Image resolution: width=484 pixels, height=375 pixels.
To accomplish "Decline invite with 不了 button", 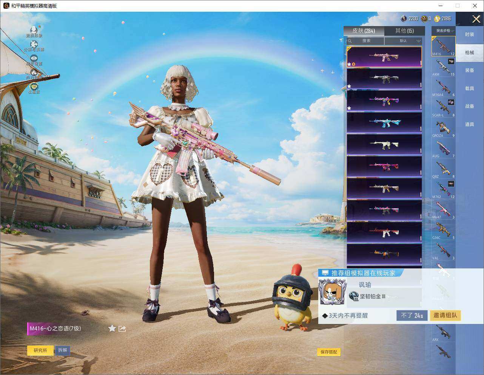I will (412, 316).
